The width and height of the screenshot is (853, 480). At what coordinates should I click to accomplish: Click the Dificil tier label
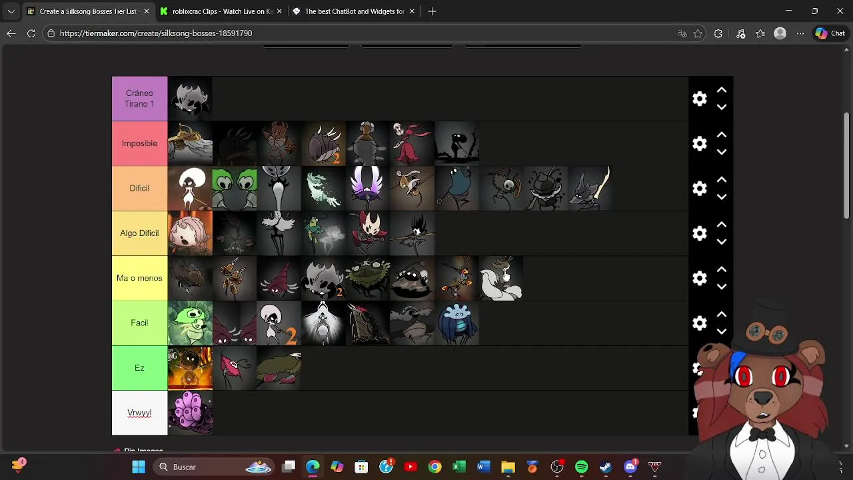click(139, 188)
